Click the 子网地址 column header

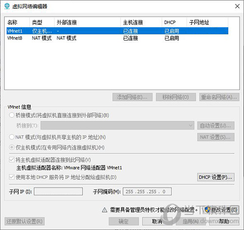tap(207, 22)
